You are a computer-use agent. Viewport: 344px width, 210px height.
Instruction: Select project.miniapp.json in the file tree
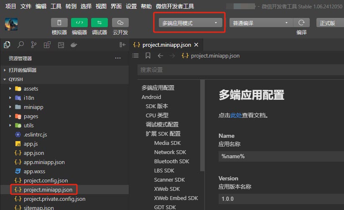(x=64, y=190)
